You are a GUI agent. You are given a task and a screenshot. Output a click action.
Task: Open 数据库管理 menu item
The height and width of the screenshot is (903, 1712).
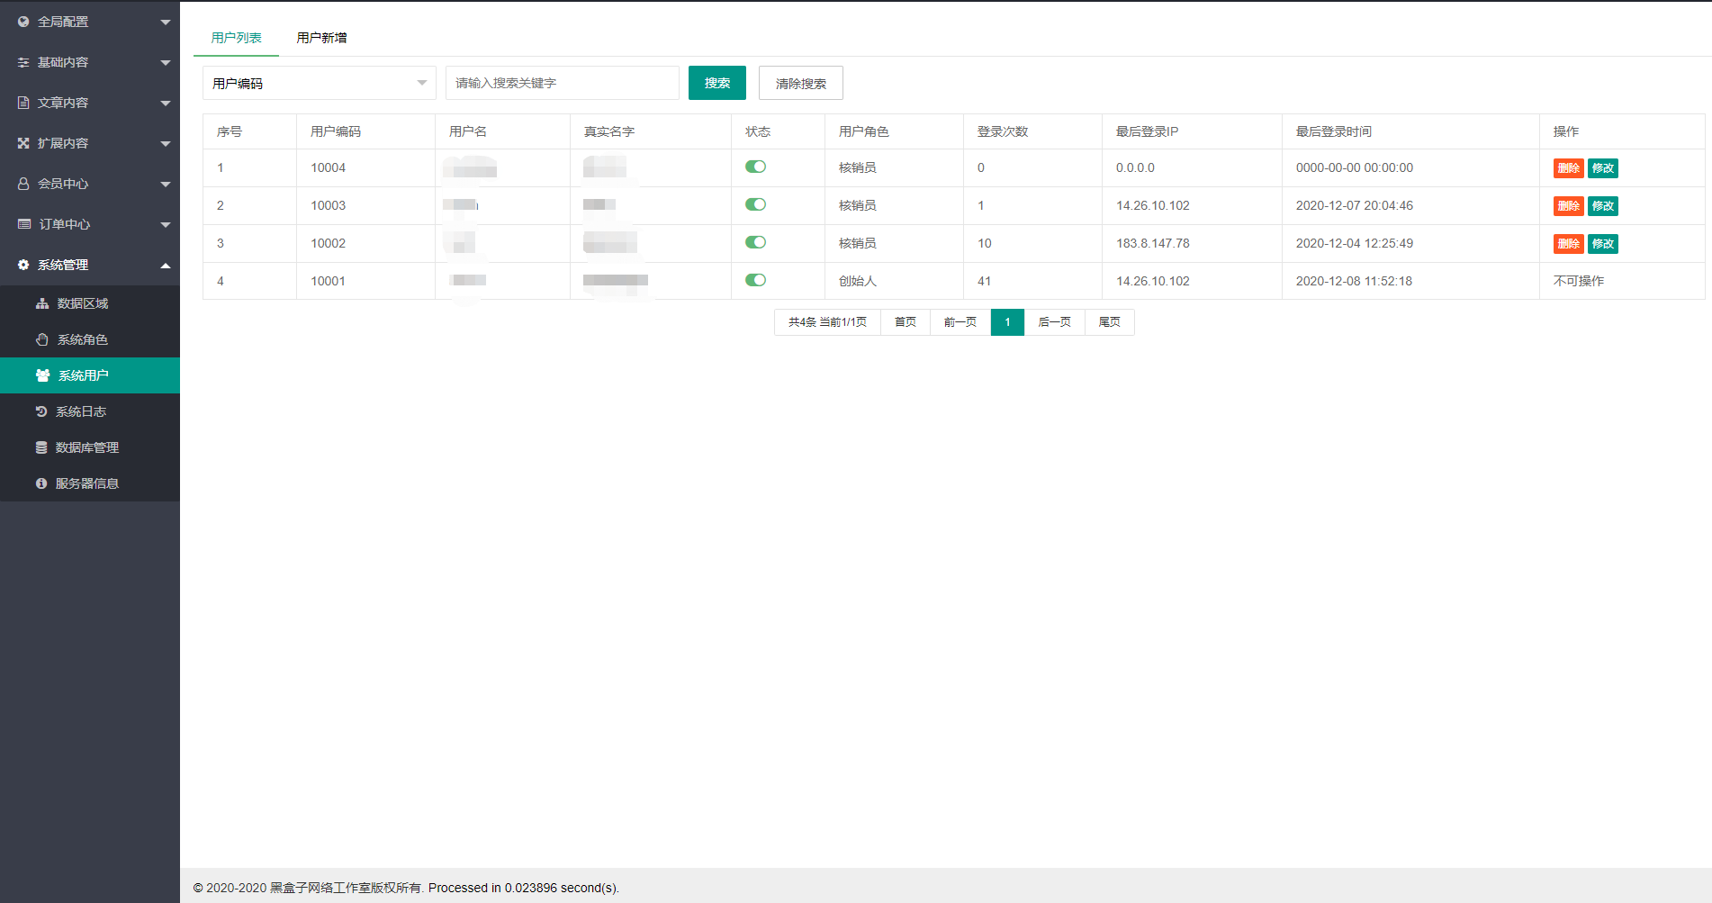click(x=90, y=447)
